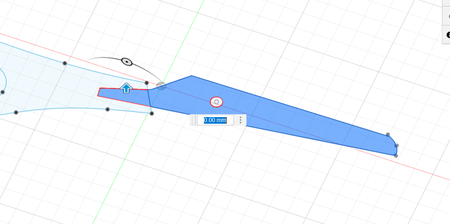Click the drag grip left of distance field
450x224 pixels.
[x=192, y=120]
